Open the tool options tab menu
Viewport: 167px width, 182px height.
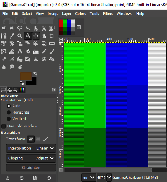coord(54,90)
